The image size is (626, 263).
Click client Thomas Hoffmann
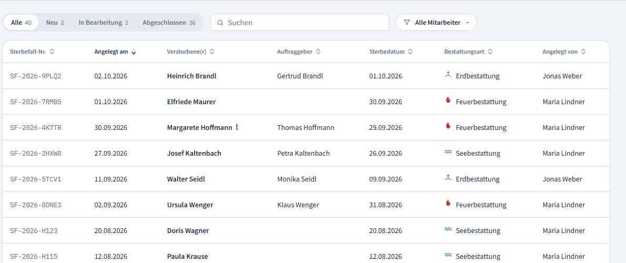coord(306,128)
